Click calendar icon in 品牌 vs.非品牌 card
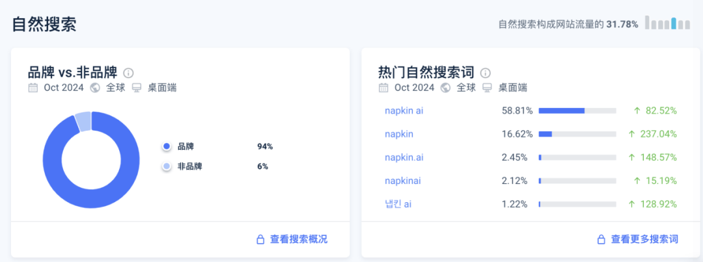This screenshot has width=703, height=262. pos(33,88)
